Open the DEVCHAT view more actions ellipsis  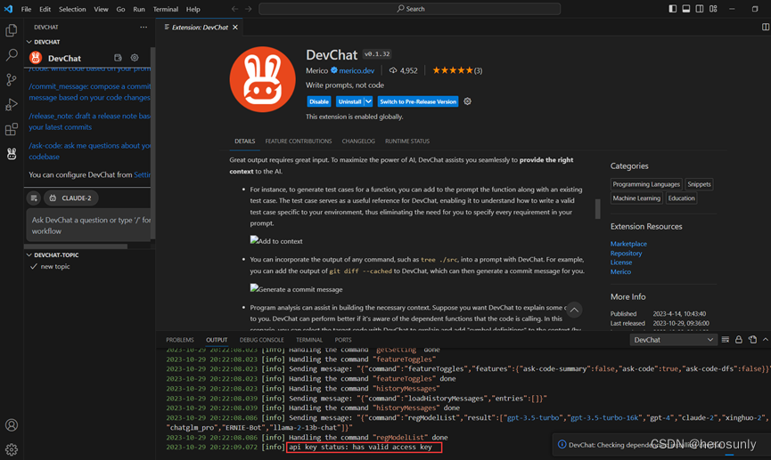[144, 27]
